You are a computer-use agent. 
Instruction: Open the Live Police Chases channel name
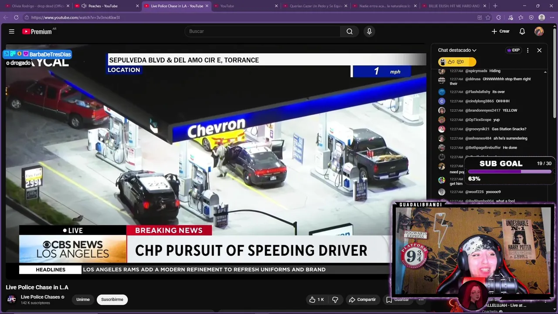(40, 297)
